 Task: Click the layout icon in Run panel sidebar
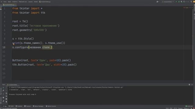3,97
